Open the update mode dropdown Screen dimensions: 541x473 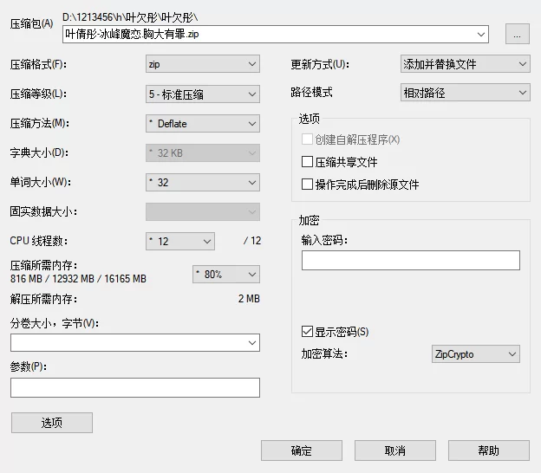click(465, 64)
